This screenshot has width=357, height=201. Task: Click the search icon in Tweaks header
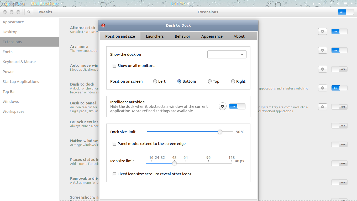pos(29,12)
